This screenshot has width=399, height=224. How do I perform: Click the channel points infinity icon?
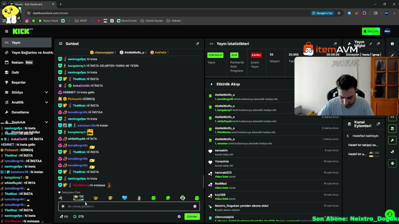(64, 217)
